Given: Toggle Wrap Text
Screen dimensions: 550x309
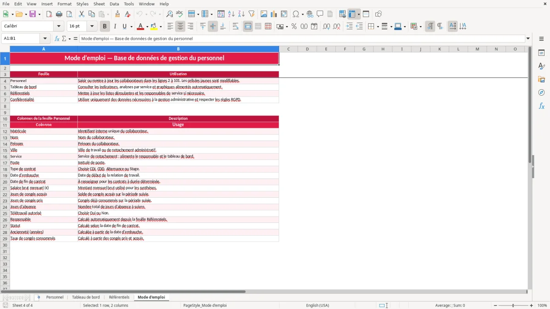Looking at the screenshot, I should point(236,27).
